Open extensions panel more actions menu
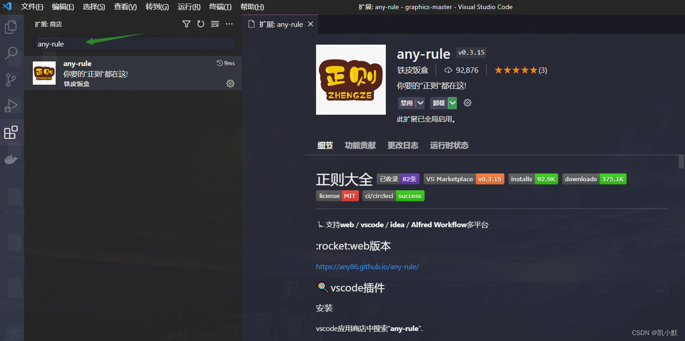 tap(229, 24)
